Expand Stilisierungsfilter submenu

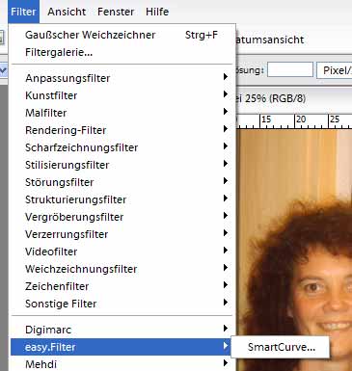click(x=122, y=165)
